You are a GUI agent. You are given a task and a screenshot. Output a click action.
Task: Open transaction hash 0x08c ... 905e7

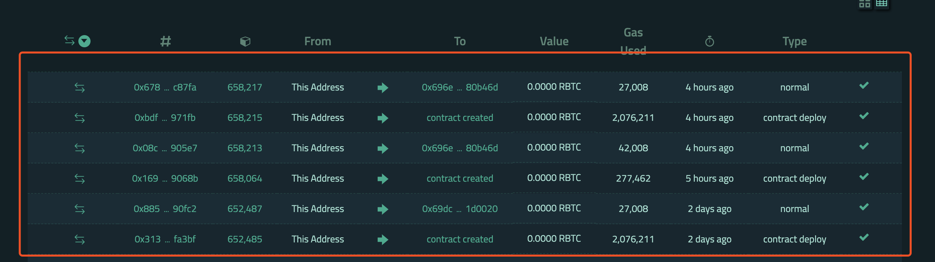coord(165,148)
